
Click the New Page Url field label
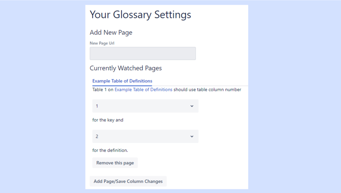click(x=102, y=43)
